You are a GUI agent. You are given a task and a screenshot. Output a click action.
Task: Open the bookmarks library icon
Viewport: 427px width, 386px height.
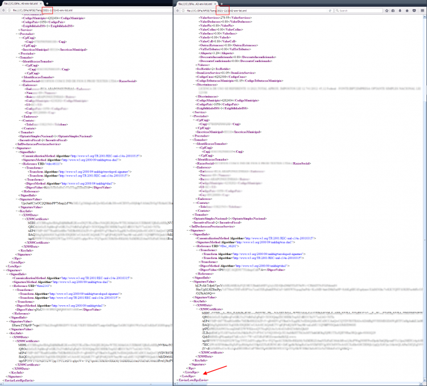point(393,11)
